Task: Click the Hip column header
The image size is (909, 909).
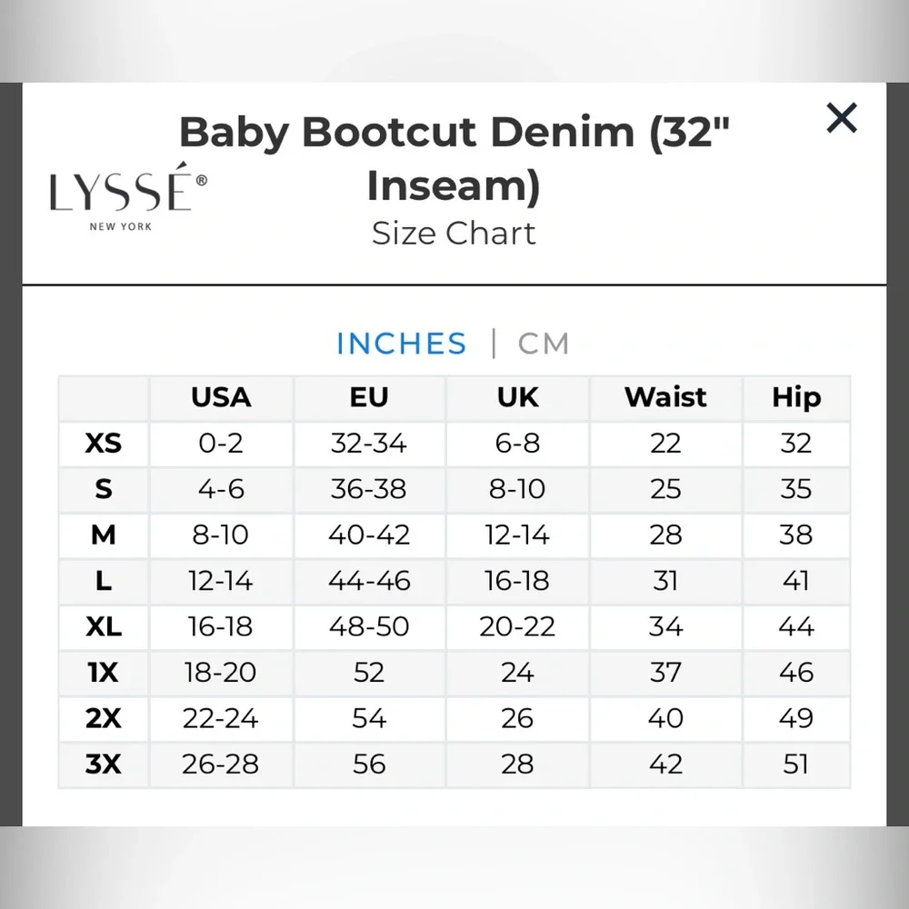Action: tap(797, 397)
